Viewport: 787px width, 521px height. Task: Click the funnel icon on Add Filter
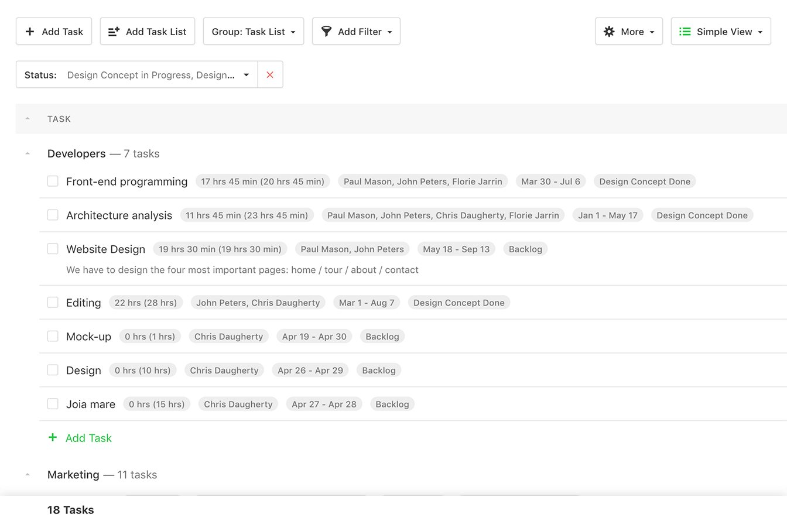(327, 32)
